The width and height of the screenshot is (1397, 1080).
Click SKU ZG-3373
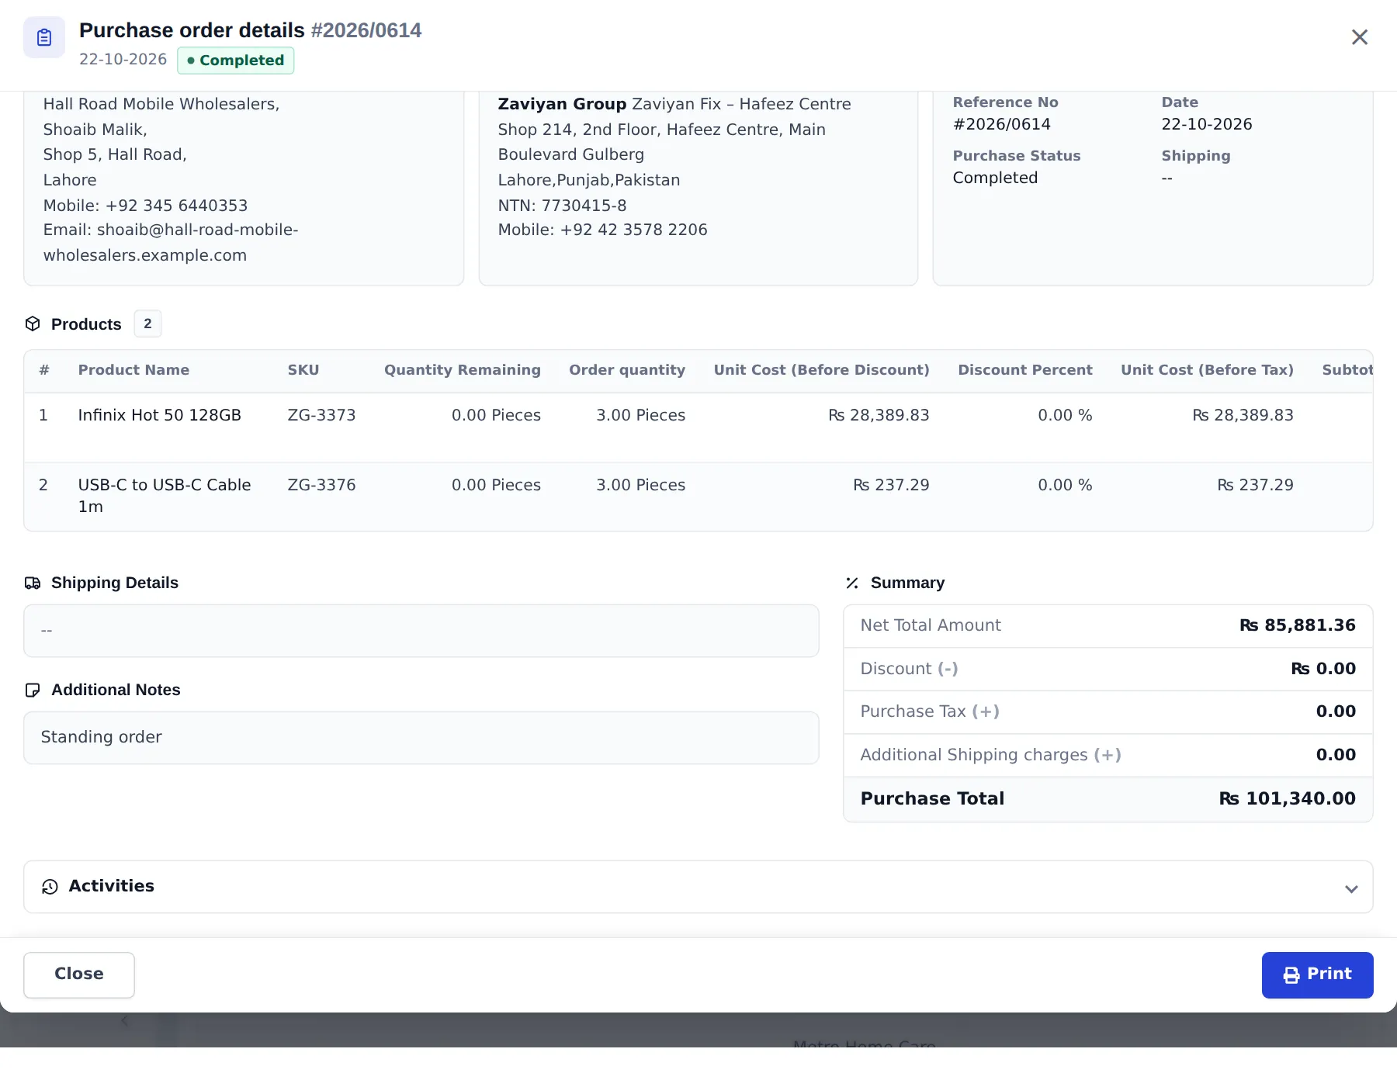(x=321, y=415)
